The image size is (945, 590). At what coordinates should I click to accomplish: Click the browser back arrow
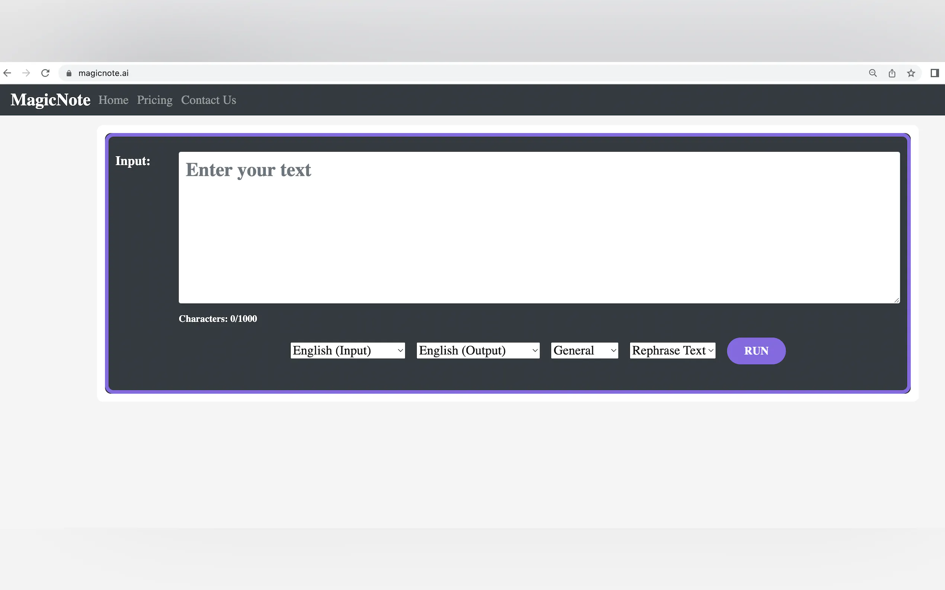tap(7, 73)
